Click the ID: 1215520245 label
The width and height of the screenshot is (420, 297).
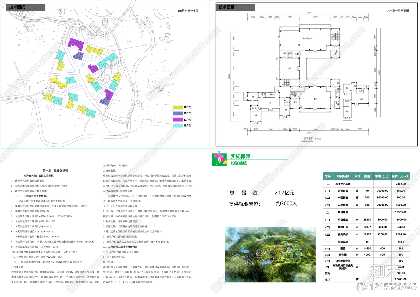pyautogui.click(x=387, y=287)
